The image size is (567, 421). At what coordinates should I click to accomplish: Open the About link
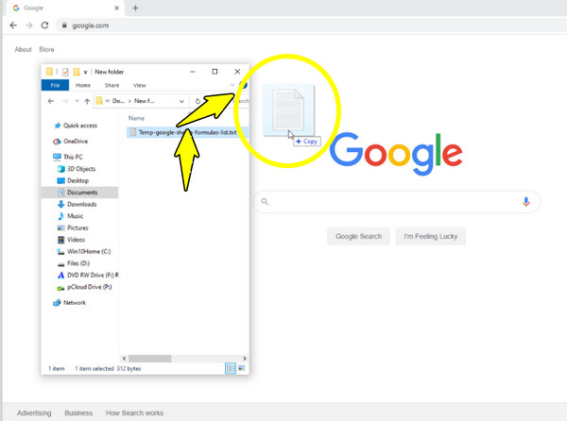point(23,49)
